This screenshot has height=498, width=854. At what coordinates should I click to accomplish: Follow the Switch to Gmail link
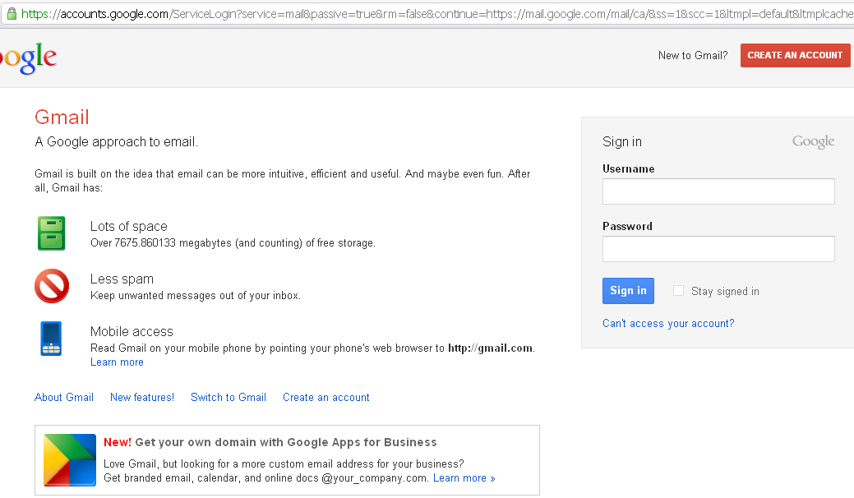click(229, 398)
